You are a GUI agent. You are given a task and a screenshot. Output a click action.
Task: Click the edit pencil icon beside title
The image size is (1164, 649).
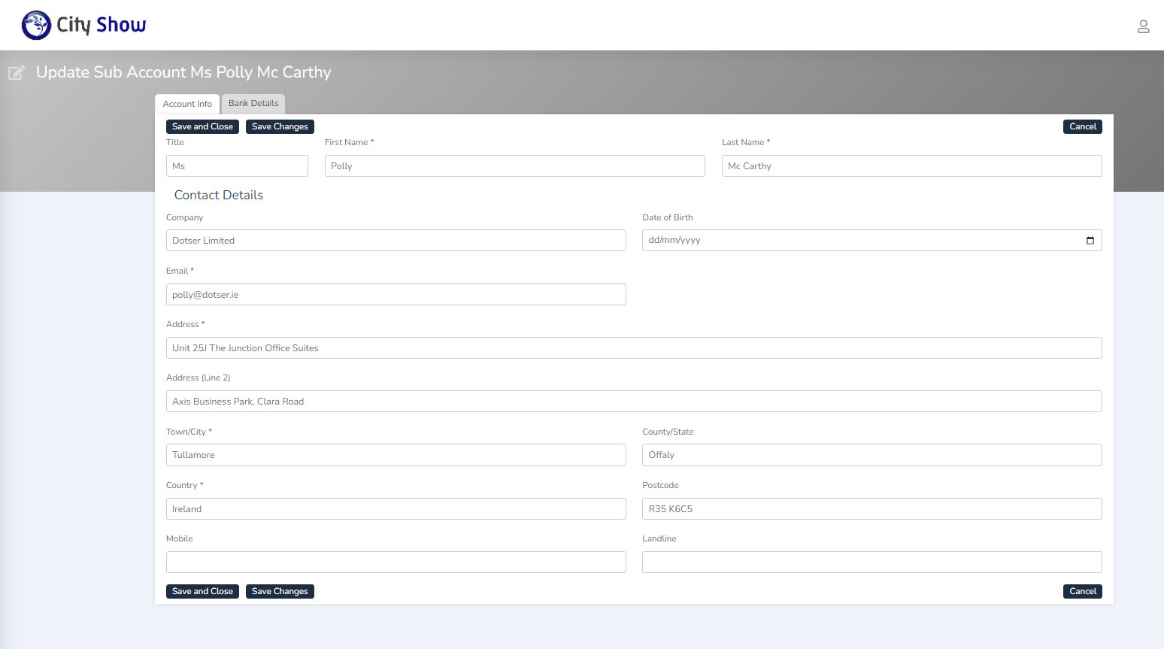[17, 72]
